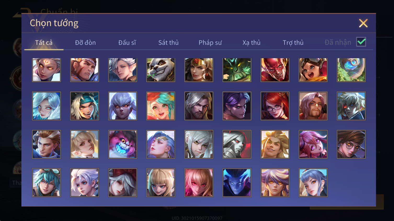Show the Xạ thủ hero list
Viewport: 394px width, 221px height.
[252, 43]
